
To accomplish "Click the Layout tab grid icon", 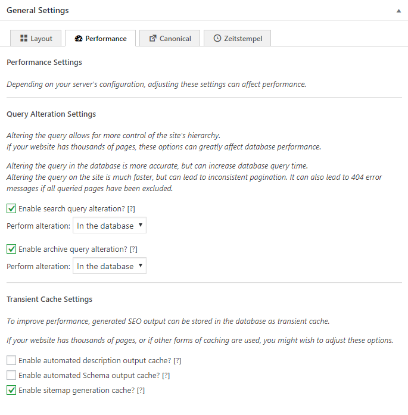I will click(24, 38).
